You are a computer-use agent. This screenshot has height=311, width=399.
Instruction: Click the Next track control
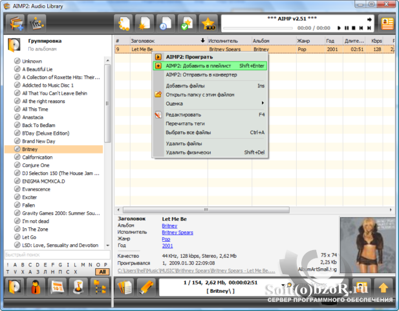click(369, 28)
